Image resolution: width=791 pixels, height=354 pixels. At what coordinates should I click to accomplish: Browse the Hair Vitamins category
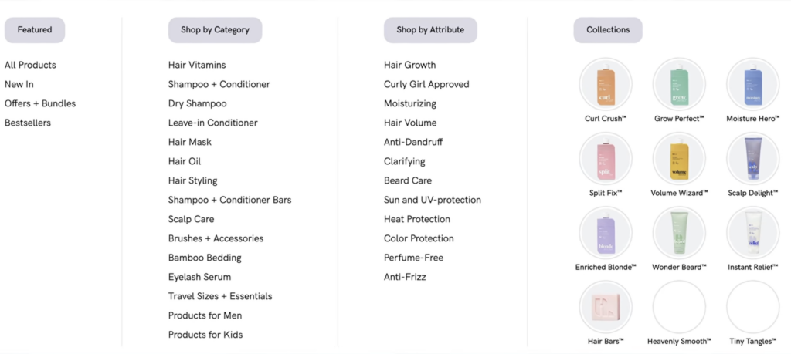pyautogui.click(x=197, y=65)
